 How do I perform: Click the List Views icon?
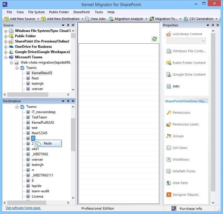coord(169,148)
